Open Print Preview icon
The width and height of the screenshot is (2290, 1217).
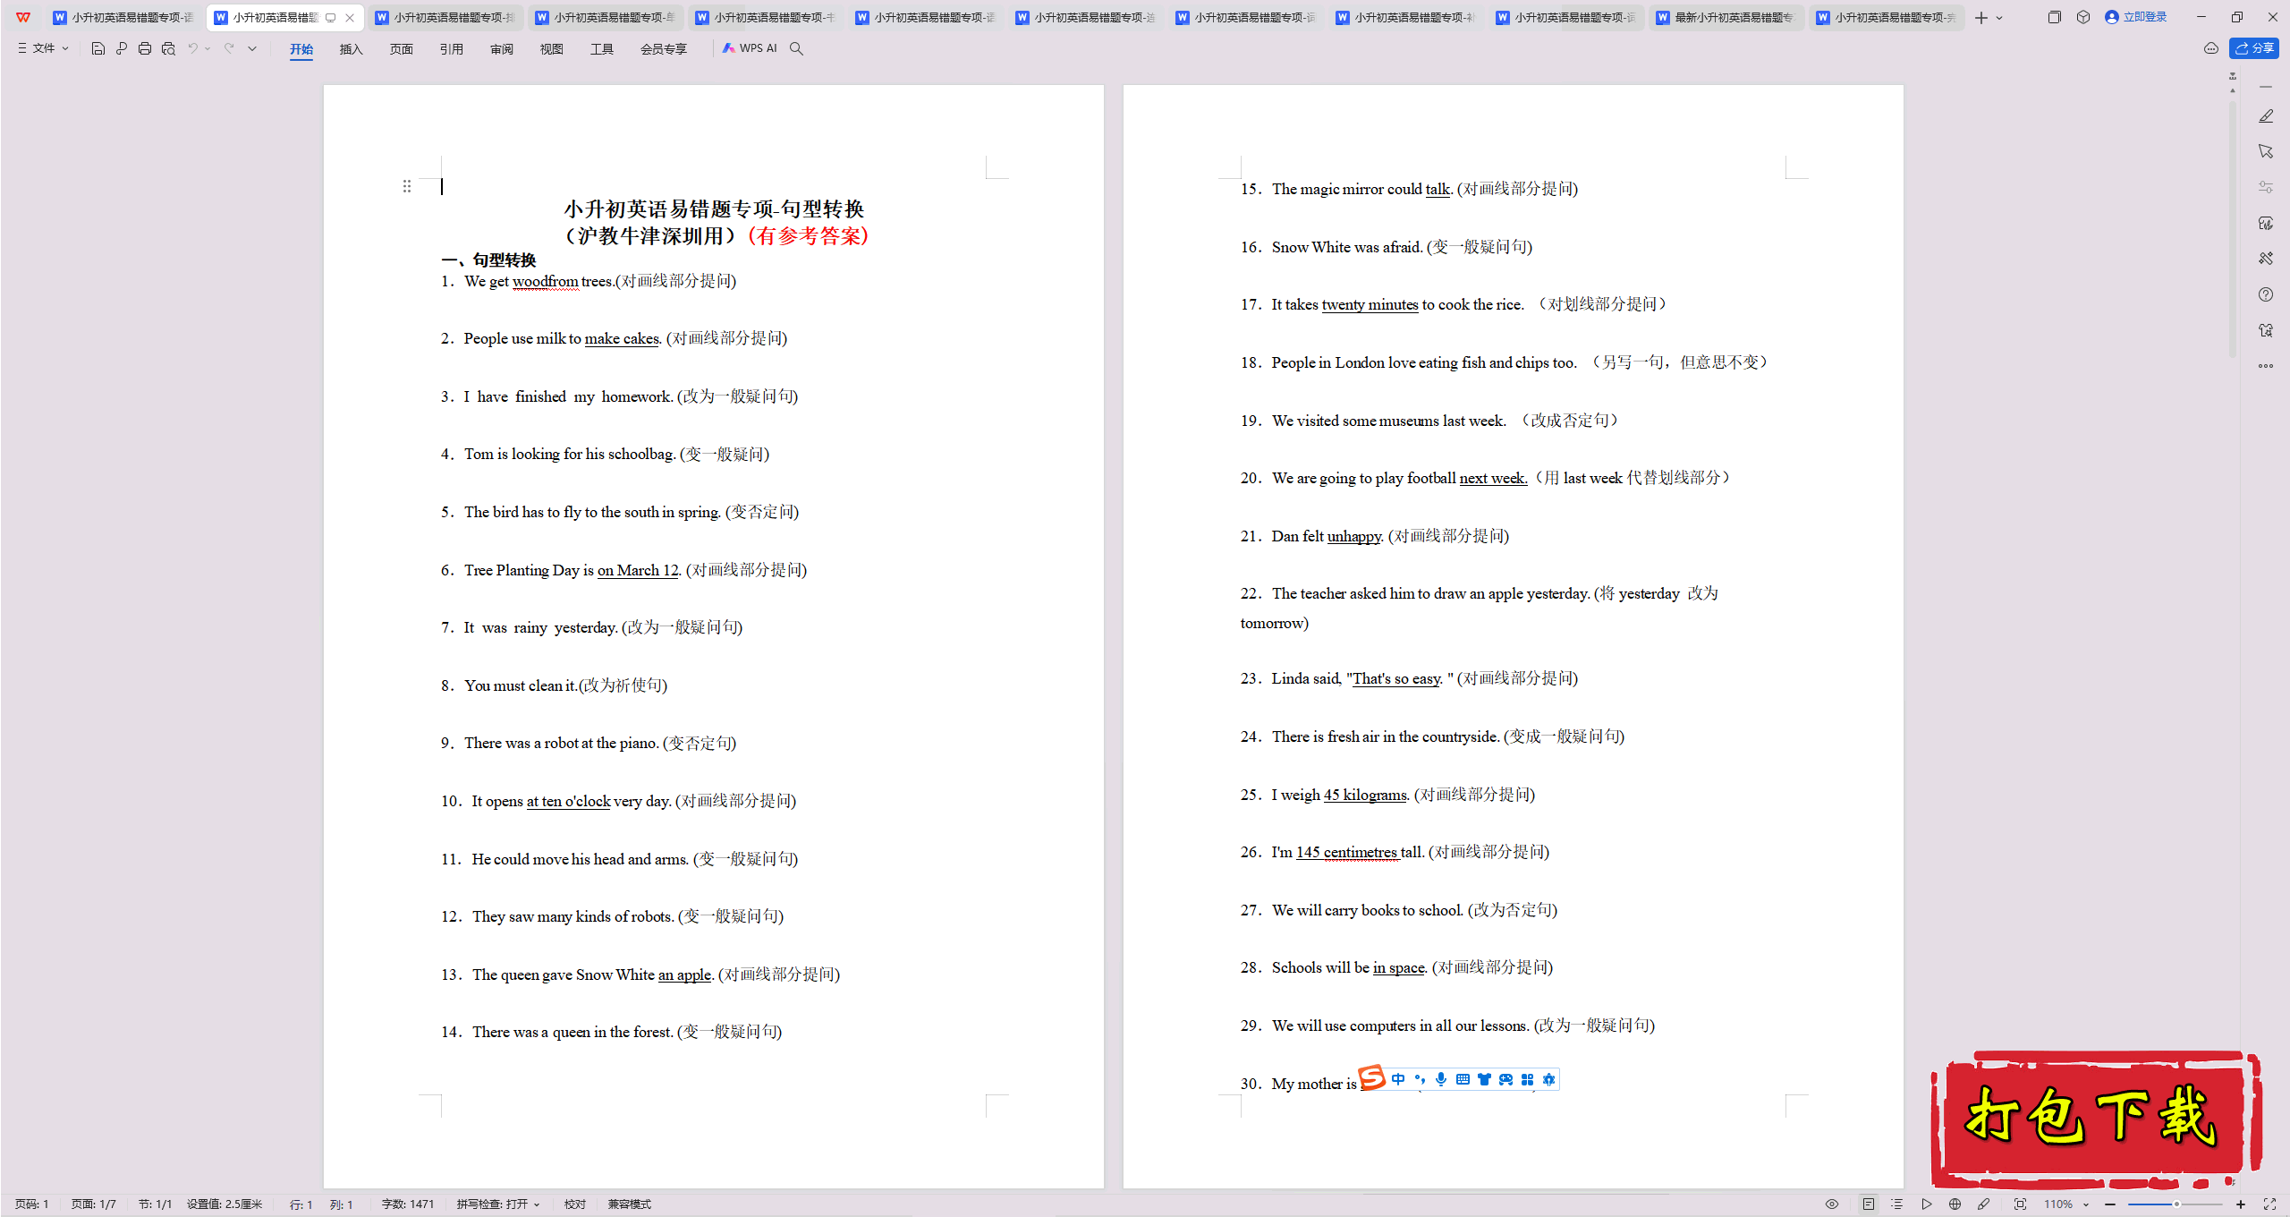(x=167, y=48)
